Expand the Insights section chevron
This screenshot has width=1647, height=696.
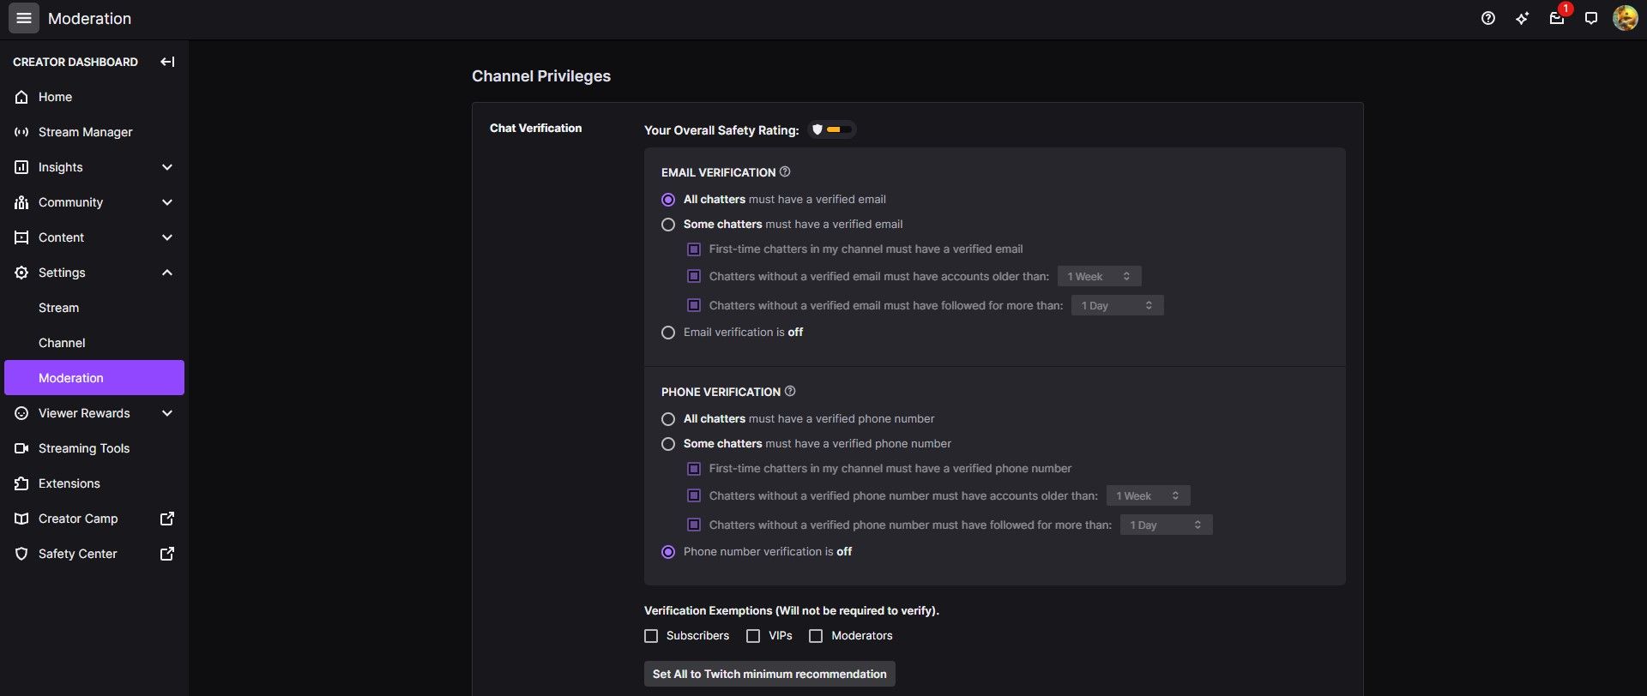point(167,167)
